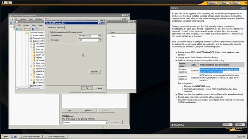Select System Services folder icon
Image resolution: width=248 pixels, height=139 pixels.
point(34,55)
